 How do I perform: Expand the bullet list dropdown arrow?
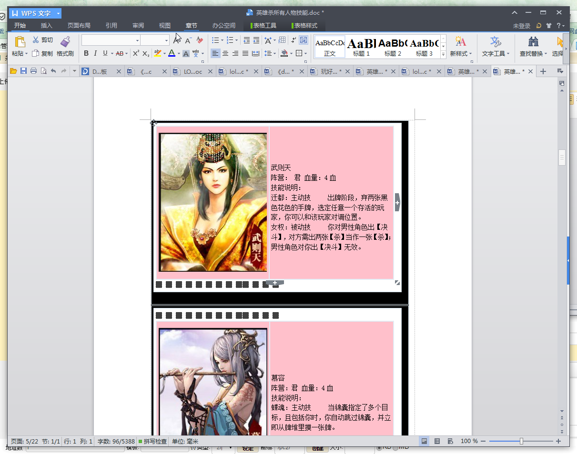coord(222,40)
